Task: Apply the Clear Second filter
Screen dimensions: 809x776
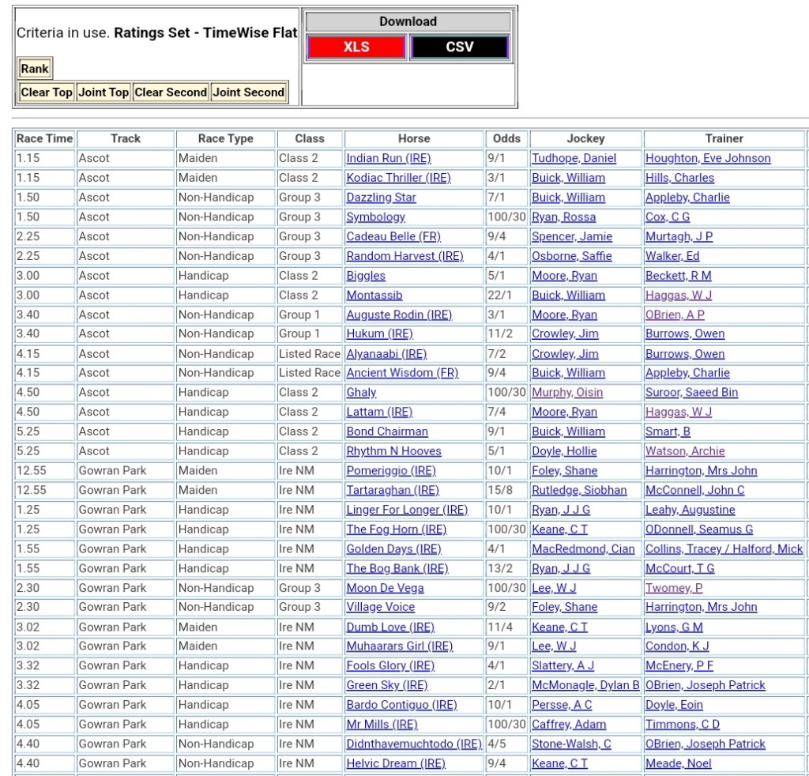Action: coord(171,92)
